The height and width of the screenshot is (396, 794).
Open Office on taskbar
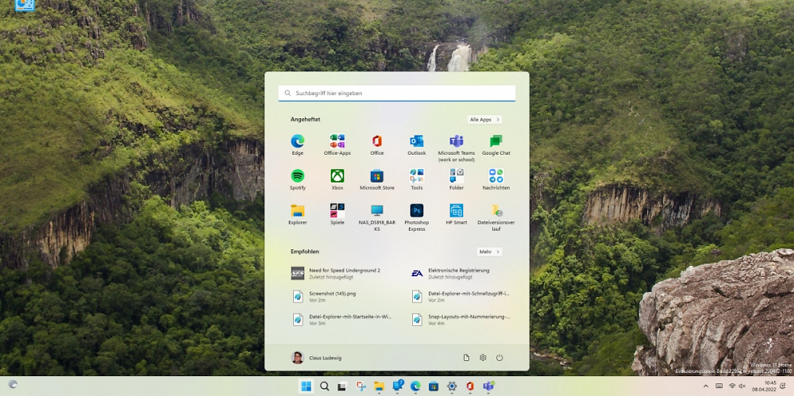[470, 386]
